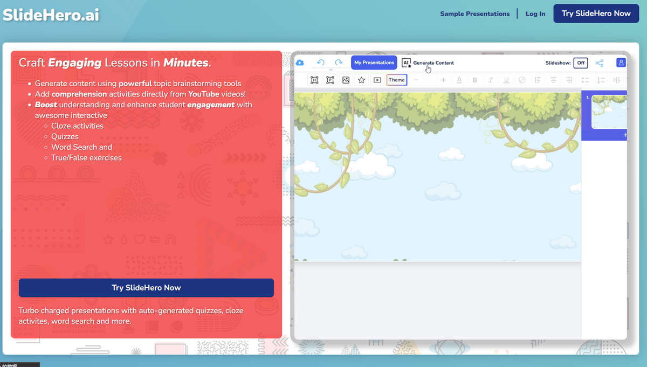
Task: Click Try SlideHero Now in header
Action: click(x=596, y=13)
